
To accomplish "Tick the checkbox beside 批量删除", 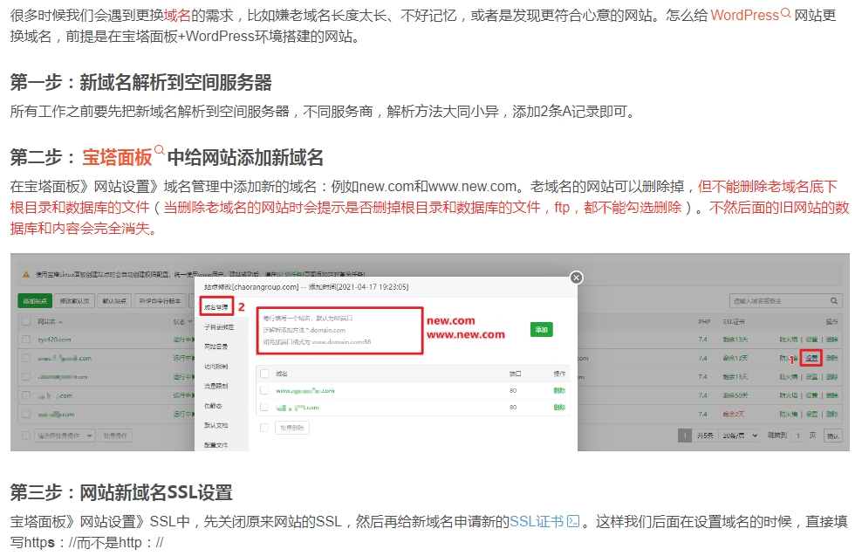I will pyautogui.click(x=264, y=428).
